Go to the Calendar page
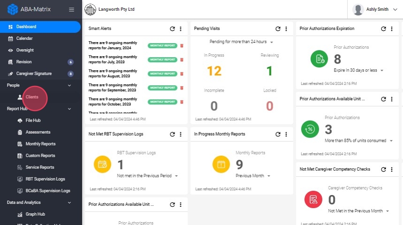The width and height of the screenshot is (403, 225). pyautogui.click(x=24, y=38)
